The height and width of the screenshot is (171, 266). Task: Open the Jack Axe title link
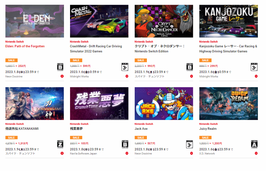[141, 129]
